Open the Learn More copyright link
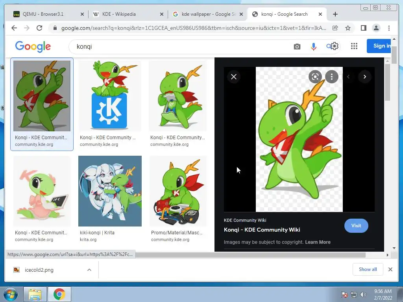Screen dimensions: 403x302 (318, 242)
